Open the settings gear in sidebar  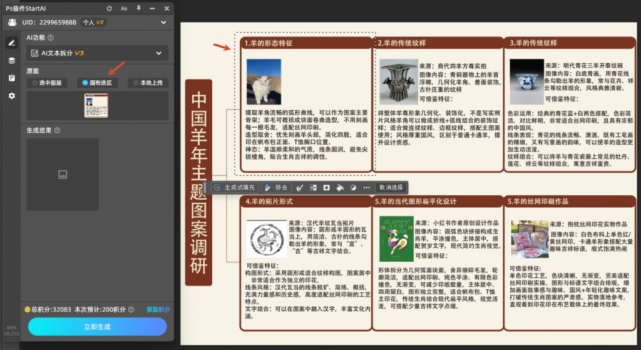12,96
